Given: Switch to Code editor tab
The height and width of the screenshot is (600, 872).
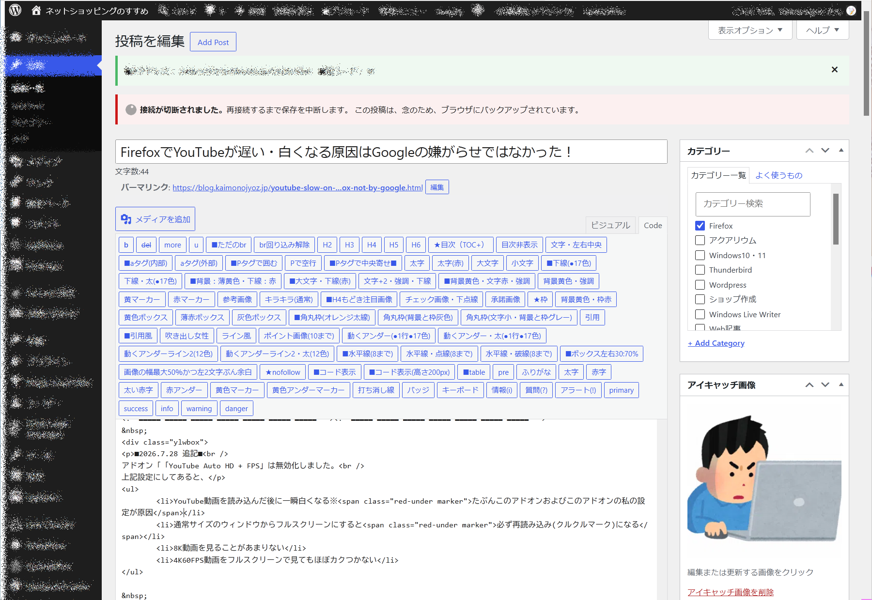Looking at the screenshot, I should click(x=653, y=225).
